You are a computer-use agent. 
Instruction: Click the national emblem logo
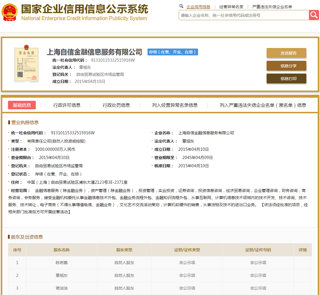(10, 12)
